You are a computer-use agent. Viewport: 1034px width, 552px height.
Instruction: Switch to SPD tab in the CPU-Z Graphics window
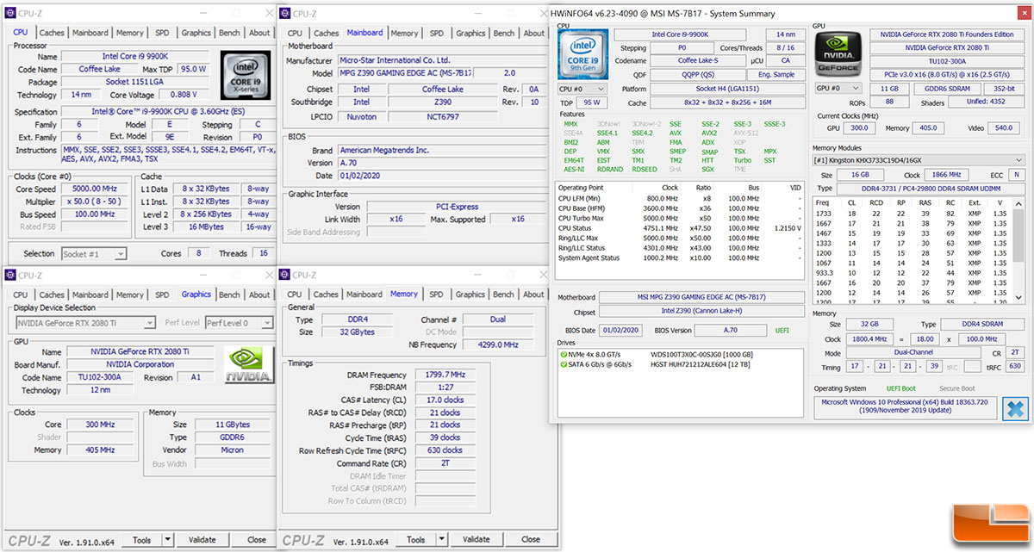click(x=162, y=295)
